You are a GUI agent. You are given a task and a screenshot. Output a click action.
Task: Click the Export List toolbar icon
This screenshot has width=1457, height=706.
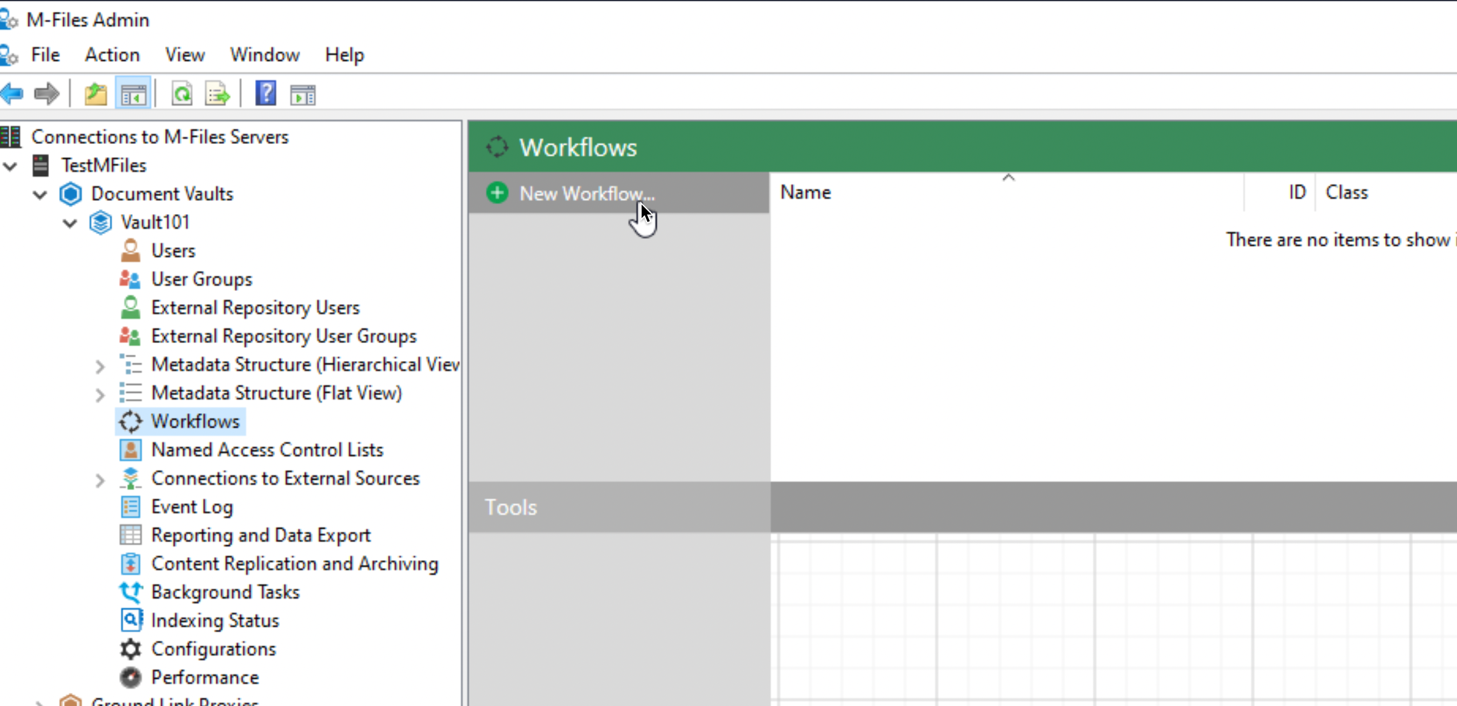(x=218, y=94)
